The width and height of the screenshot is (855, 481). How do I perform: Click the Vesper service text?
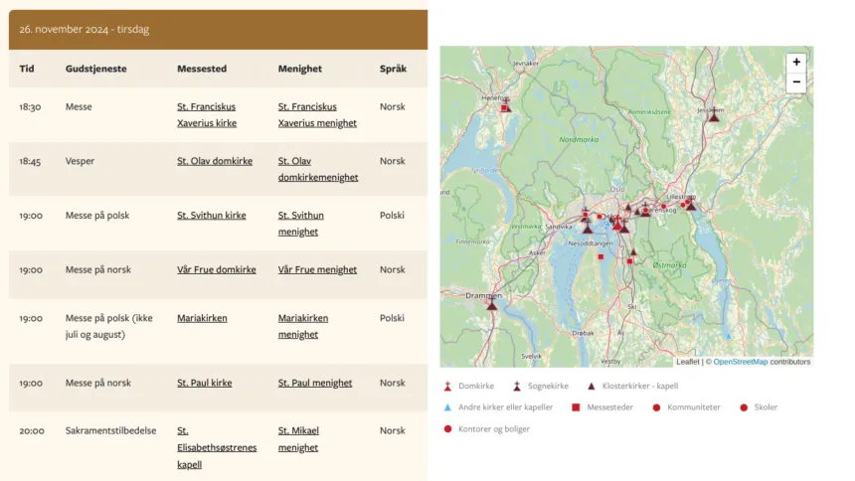80,161
